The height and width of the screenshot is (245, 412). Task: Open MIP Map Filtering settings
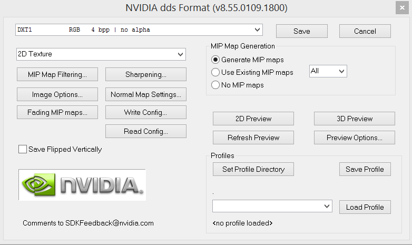coord(57,74)
